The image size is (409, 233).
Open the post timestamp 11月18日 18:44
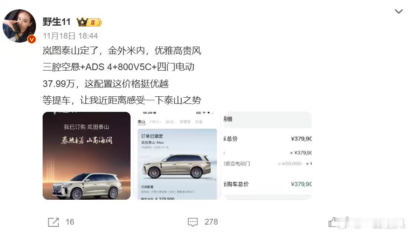point(70,36)
